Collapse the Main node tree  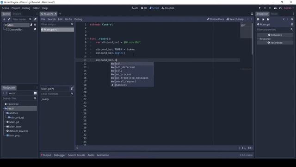click(x=3, y=25)
